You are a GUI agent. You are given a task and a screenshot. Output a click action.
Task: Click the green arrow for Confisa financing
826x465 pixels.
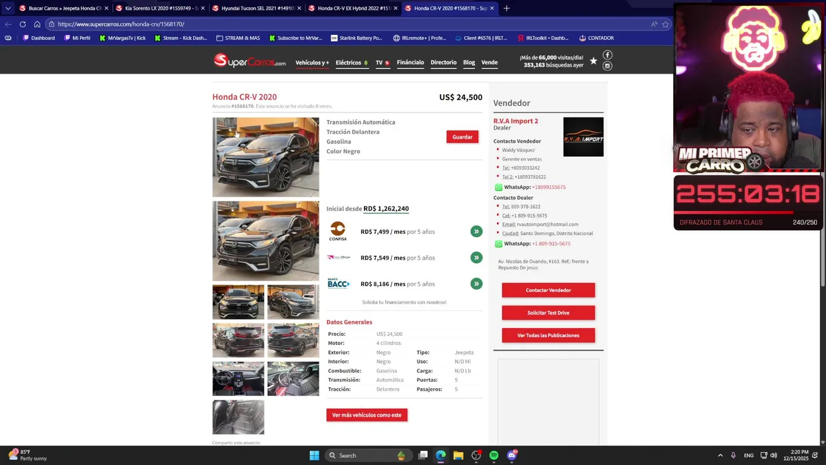[476, 231]
